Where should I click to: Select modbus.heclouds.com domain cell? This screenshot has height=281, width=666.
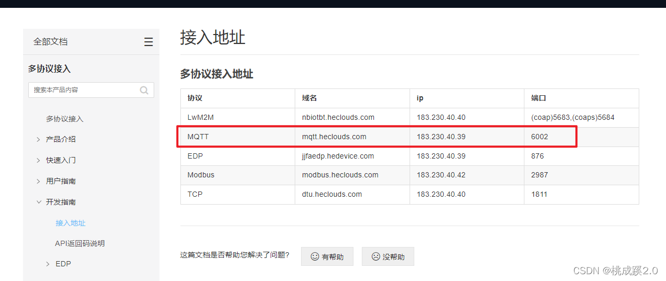352,175
